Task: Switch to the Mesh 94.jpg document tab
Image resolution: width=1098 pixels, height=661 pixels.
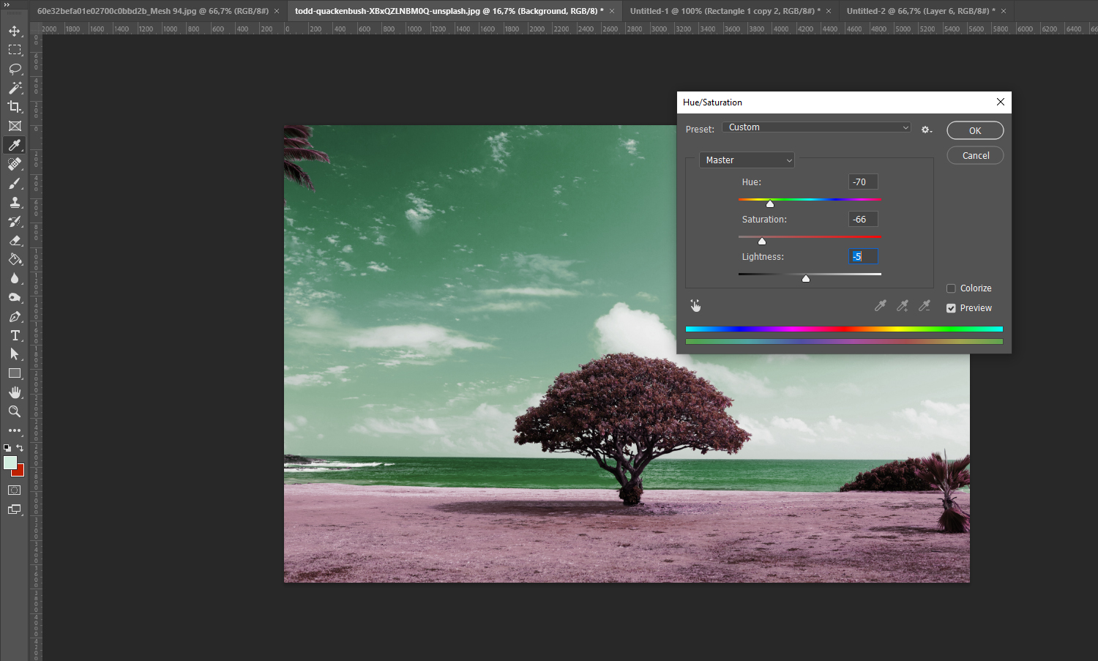Action: [153, 11]
